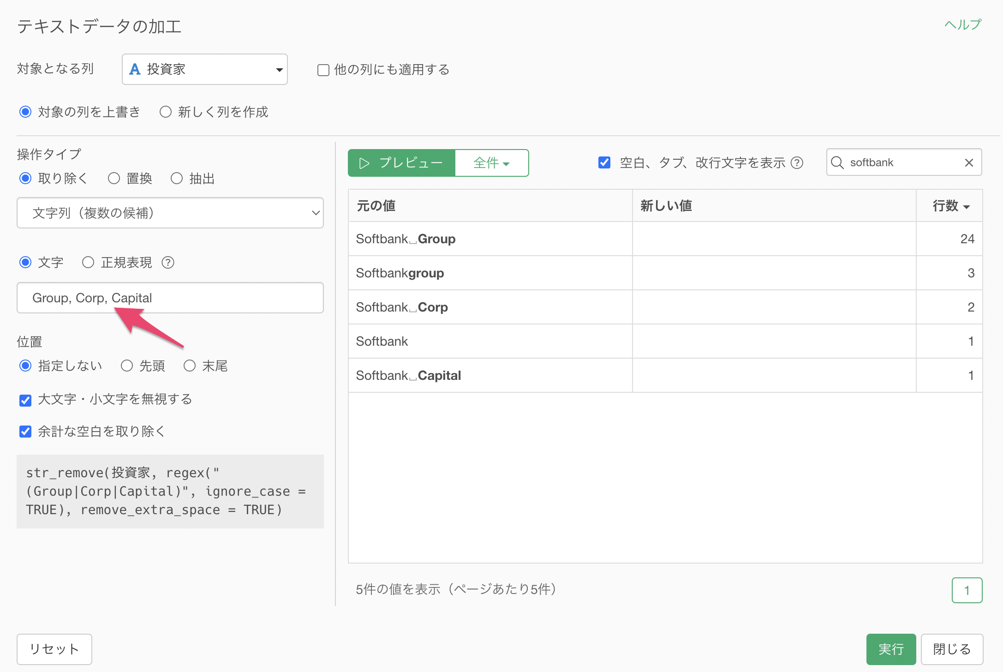Click the magnifier search icon in the filter box
Image resolution: width=1003 pixels, height=672 pixels.
pyautogui.click(x=837, y=162)
